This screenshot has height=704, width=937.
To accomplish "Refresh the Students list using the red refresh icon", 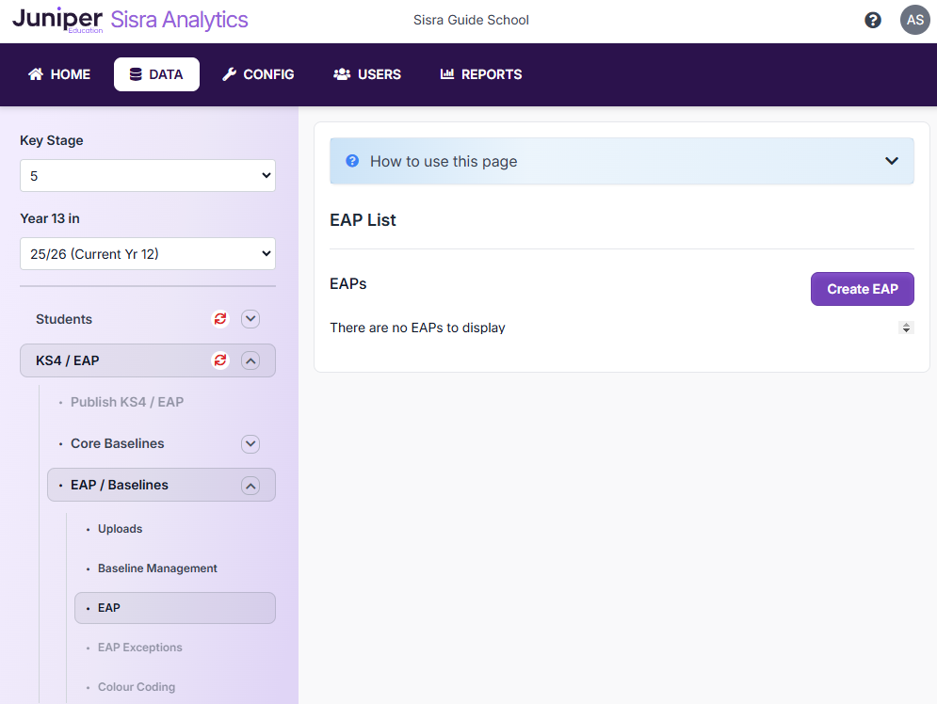I will coord(219,319).
